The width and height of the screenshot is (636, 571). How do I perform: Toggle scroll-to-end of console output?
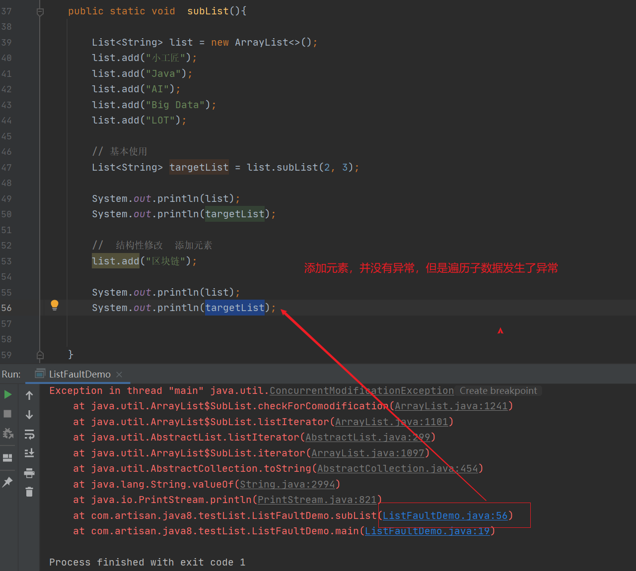[29, 453]
